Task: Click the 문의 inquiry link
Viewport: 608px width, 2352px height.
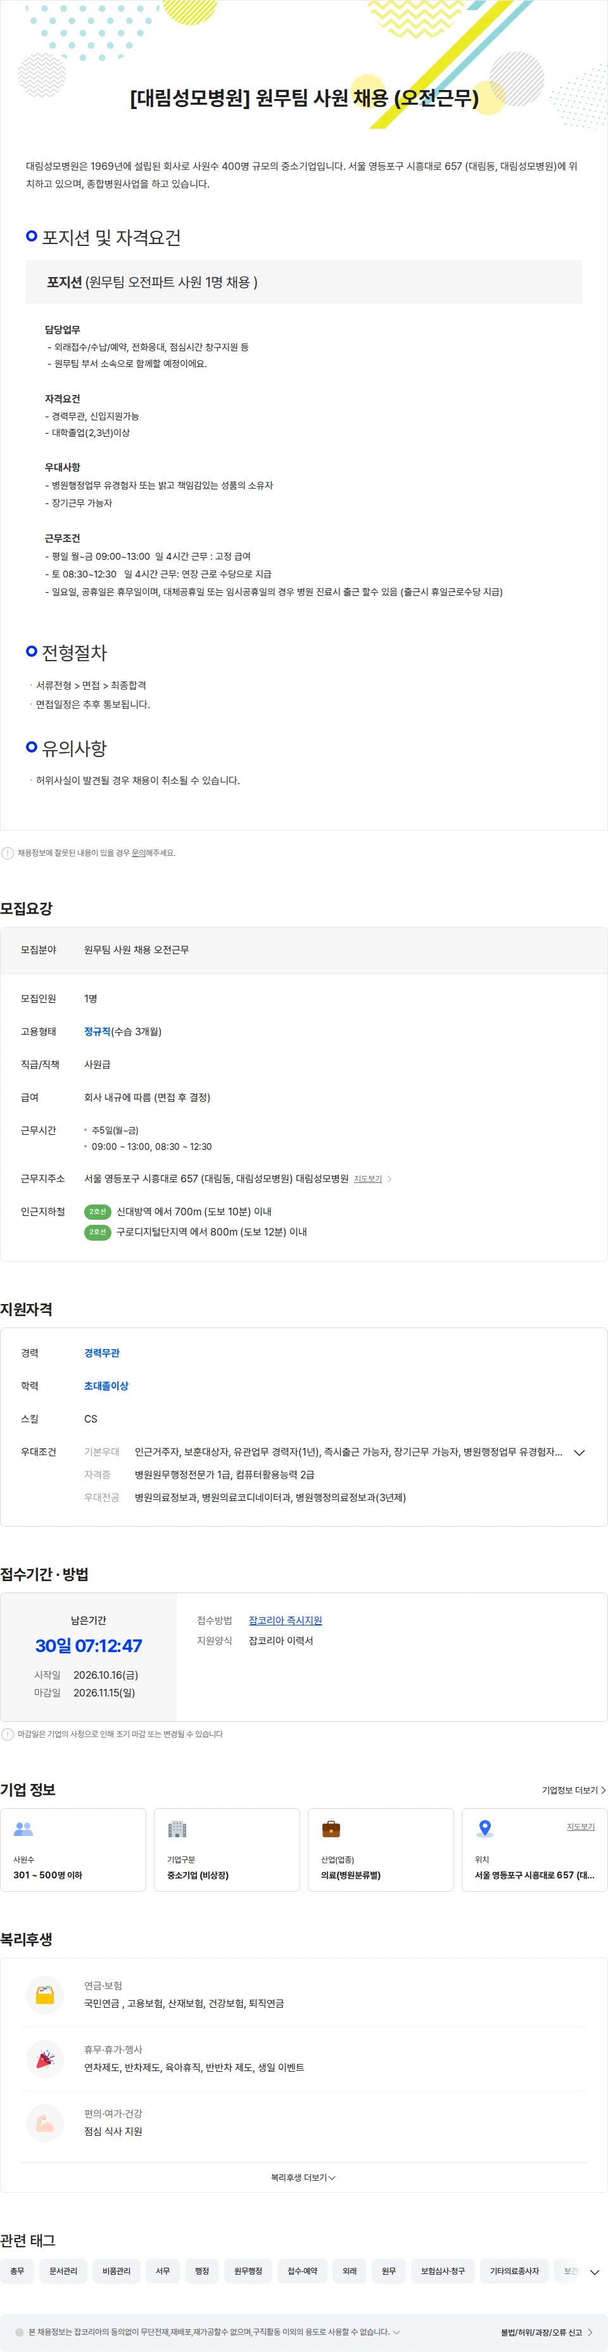Action: (139, 853)
